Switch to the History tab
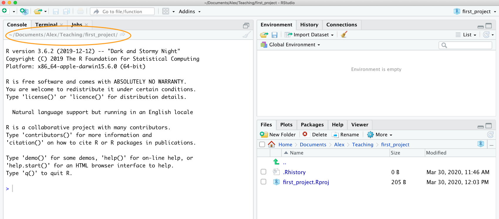 pos(309,25)
